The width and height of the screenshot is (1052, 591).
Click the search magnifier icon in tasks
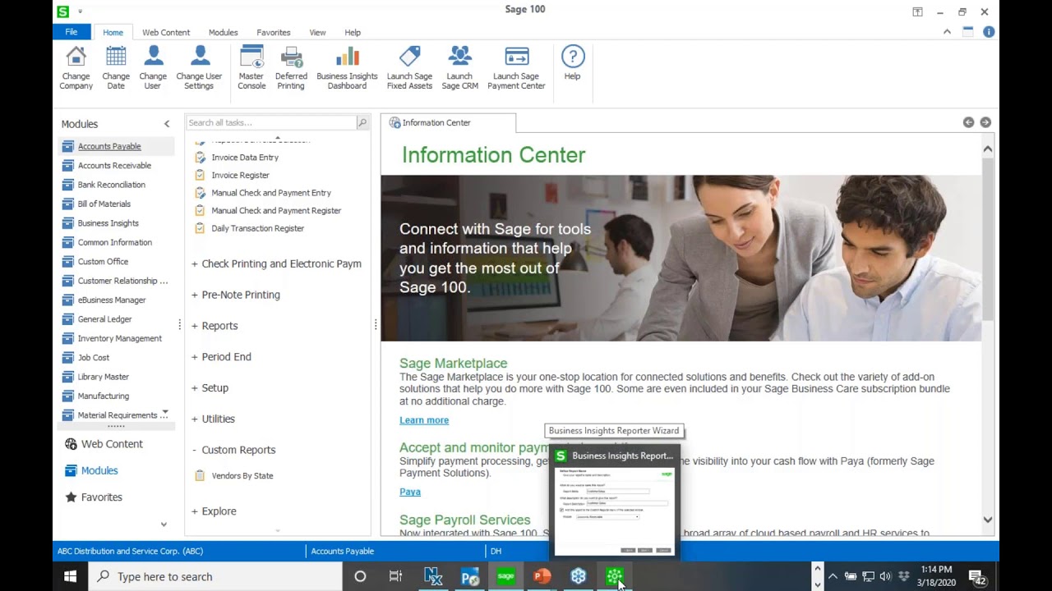pyautogui.click(x=362, y=122)
